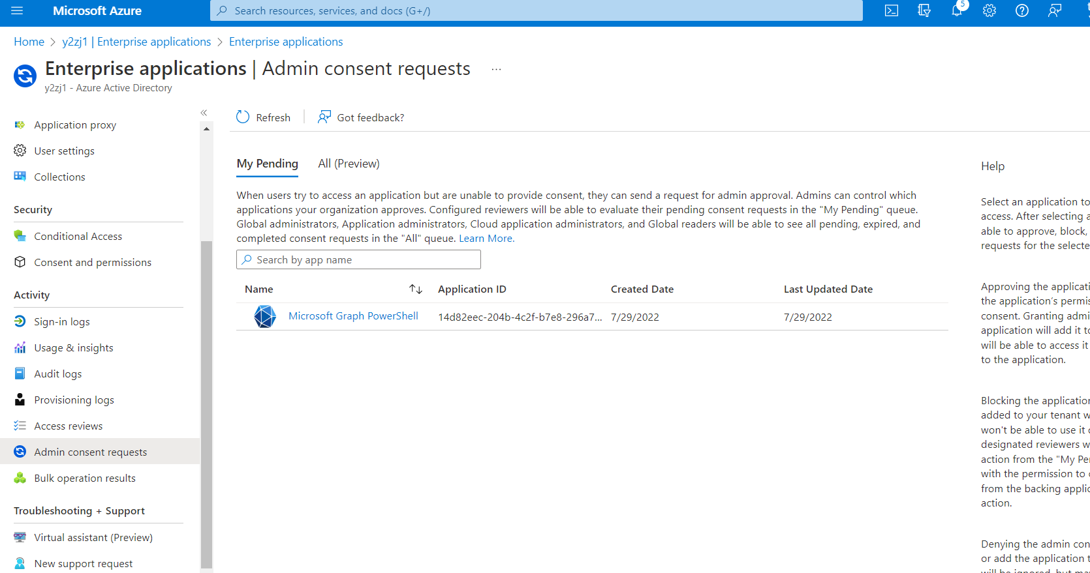Click the User settings gear icon

pos(20,151)
